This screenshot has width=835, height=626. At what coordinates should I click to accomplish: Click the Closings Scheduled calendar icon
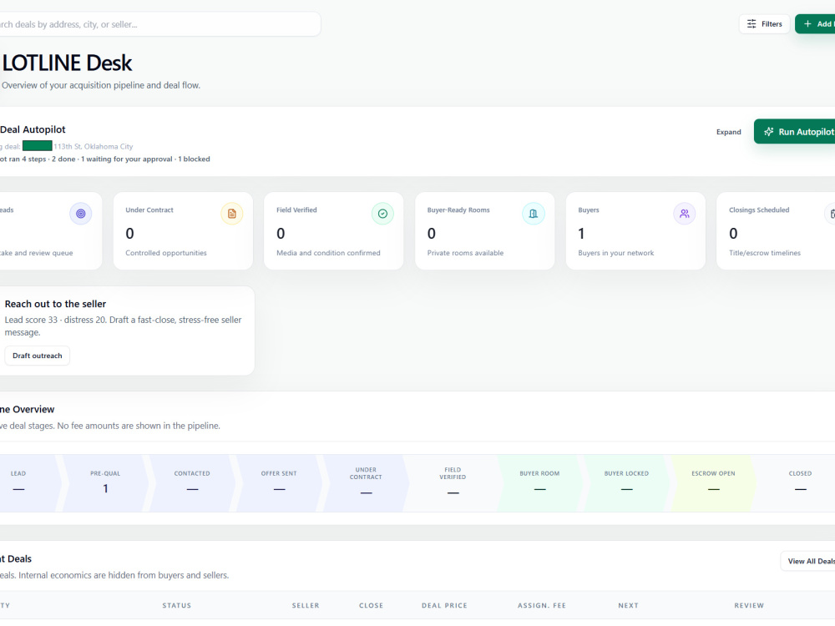point(831,214)
